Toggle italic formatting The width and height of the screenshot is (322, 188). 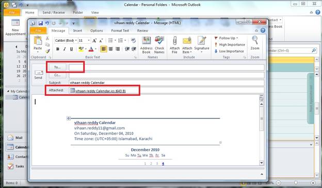[65, 49]
